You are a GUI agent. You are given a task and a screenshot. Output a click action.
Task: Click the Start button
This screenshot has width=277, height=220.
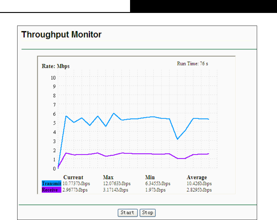pyautogui.click(x=128, y=212)
